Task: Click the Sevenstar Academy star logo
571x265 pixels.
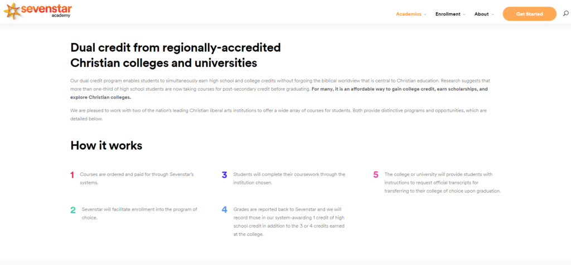Action: pyautogui.click(x=12, y=11)
